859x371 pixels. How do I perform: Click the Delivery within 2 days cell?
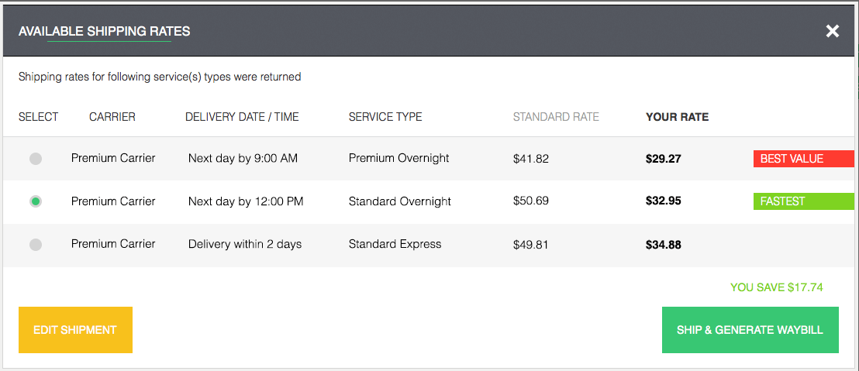click(x=245, y=244)
